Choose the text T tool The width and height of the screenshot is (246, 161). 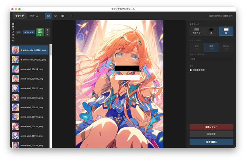point(72,16)
